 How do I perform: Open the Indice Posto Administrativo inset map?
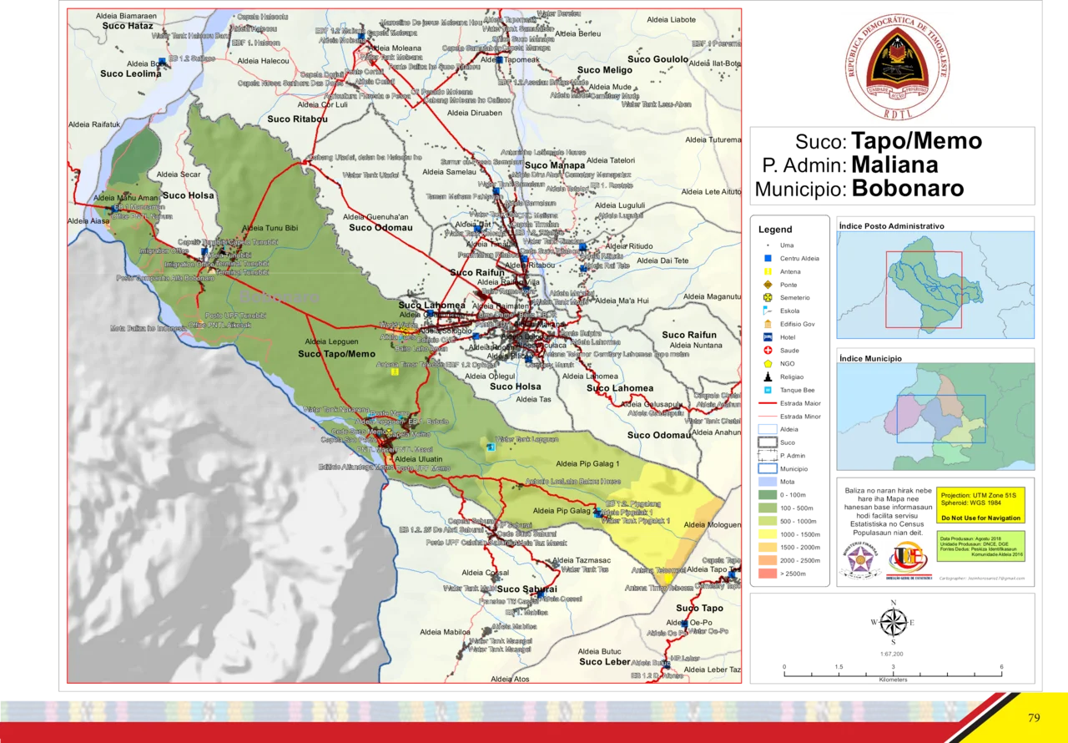point(934,285)
